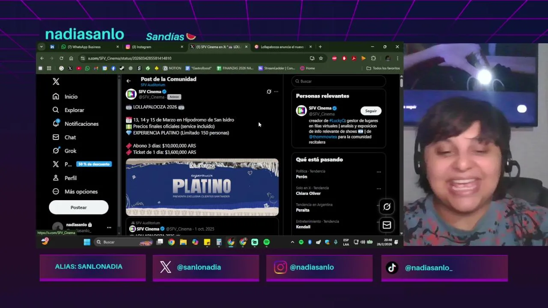548x308 pixels.
Task: Open the nadiasanlo account menu dots
Action: coord(109,228)
